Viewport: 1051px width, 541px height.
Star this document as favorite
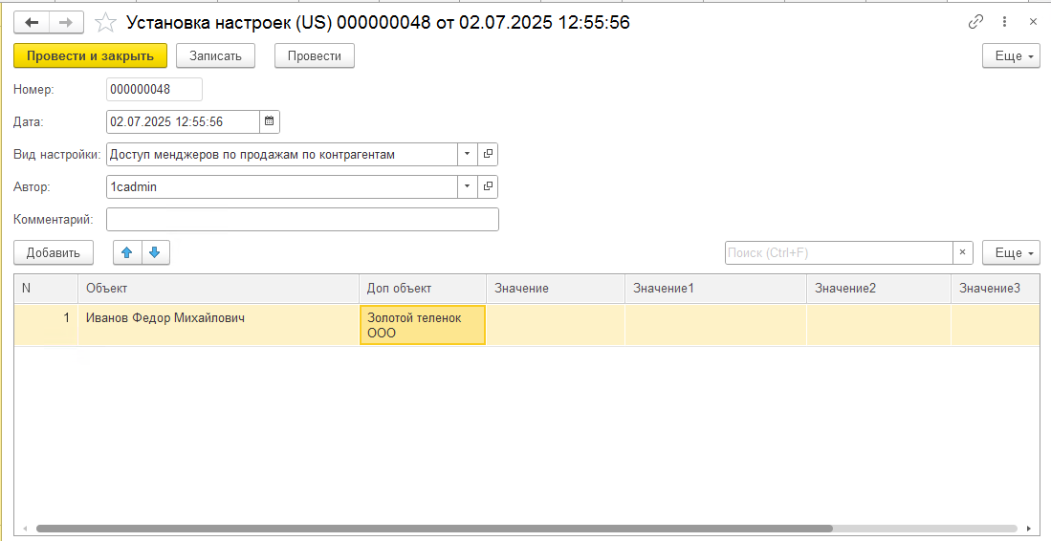pos(107,22)
